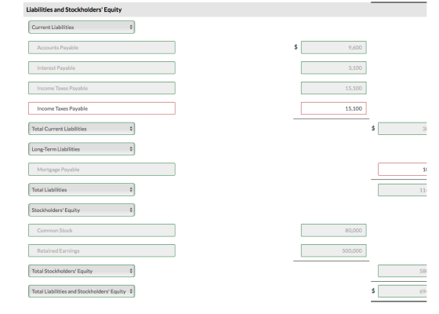The image size is (439, 314).
Task: Click the Liabilities and Stockholders' Equity heading
Action: click(74, 9)
